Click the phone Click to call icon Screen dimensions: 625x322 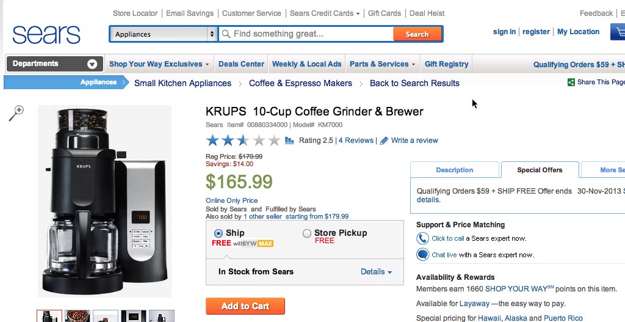point(422,238)
